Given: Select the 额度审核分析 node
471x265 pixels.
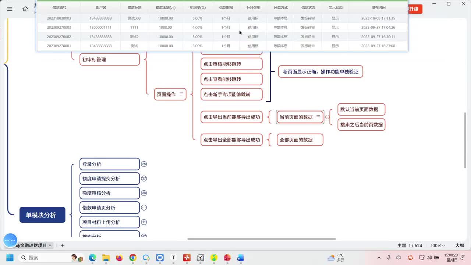Looking at the screenshot, I should click(x=110, y=193).
